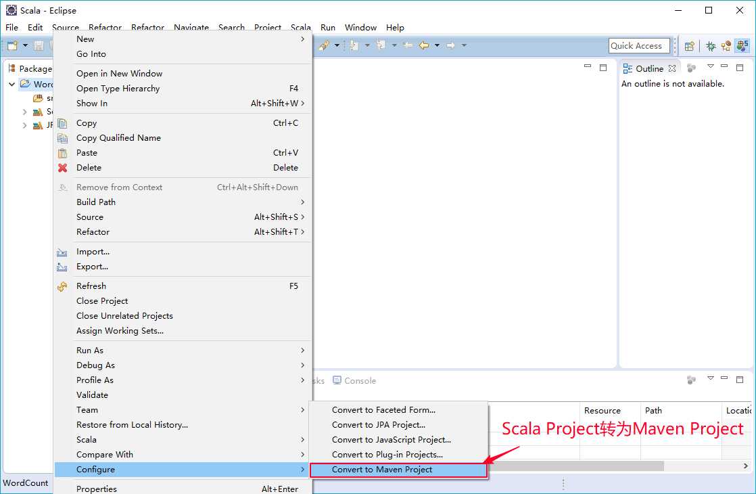
Task: Open the Configure submenu entry
Action: (183, 470)
